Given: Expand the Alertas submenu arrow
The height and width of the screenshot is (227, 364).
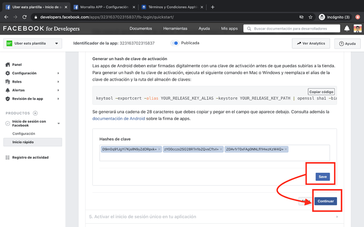Looking at the screenshot, I should coord(58,90).
